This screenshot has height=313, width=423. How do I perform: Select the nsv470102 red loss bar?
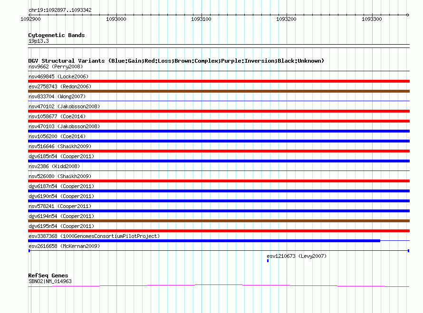pos(219,111)
